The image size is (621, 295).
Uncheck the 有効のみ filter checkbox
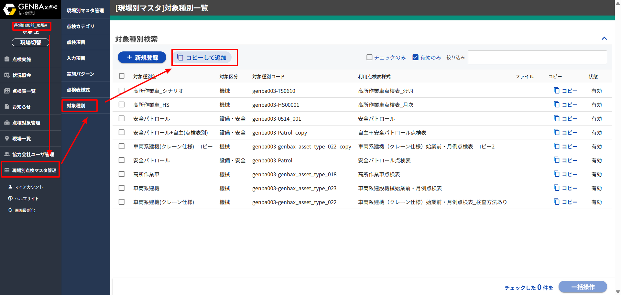pyautogui.click(x=416, y=57)
